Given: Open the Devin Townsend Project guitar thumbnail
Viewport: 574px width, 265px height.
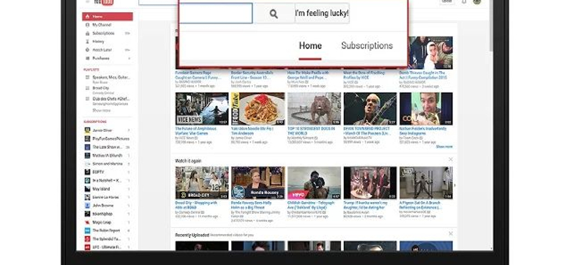Looking at the screenshot, I should (370, 109).
